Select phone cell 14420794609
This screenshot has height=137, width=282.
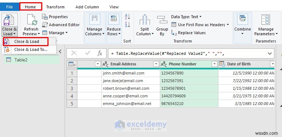[x=189, y=96]
